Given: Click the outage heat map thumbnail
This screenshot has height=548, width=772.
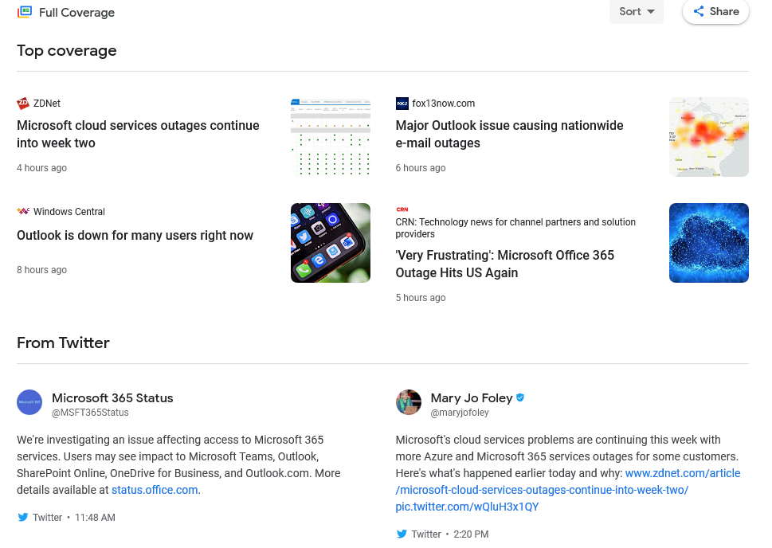Looking at the screenshot, I should coord(709,137).
